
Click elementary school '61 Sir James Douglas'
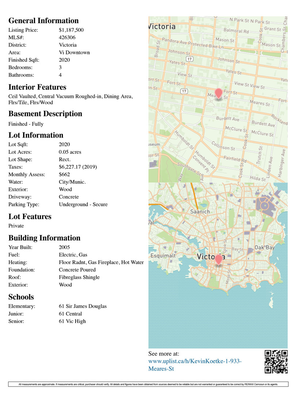[83, 306]
